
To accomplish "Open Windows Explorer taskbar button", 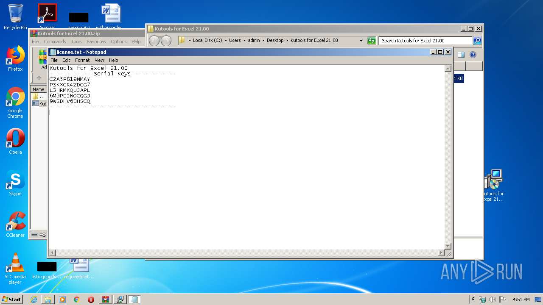I will pyautogui.click(x=48, y=299).
